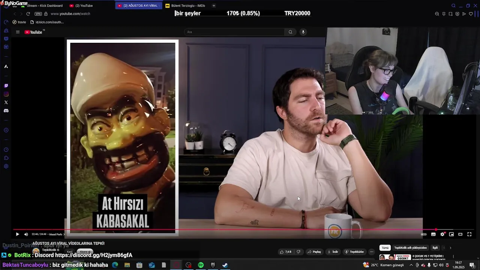Open video settings gear
Viewport: 480px width, 270px height.
coord(442,234)
